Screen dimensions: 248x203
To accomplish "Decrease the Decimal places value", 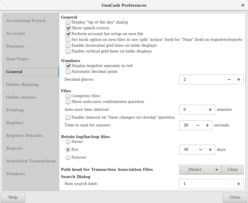I will tap(229, 79).
